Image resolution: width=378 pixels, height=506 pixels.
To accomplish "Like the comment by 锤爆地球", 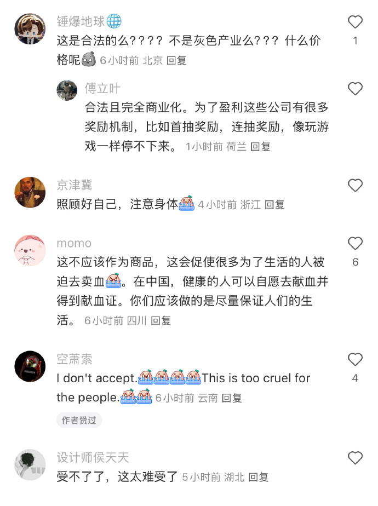I will [x=355, y=22].
